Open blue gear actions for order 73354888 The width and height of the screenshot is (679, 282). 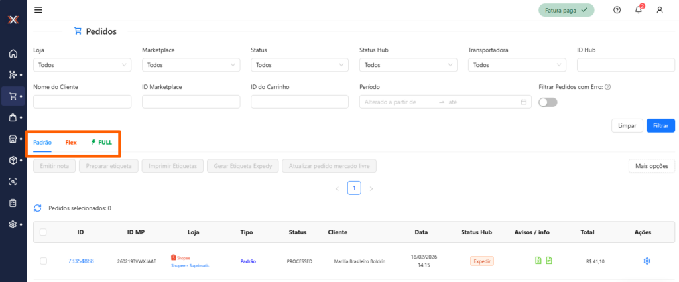(647, 261)
